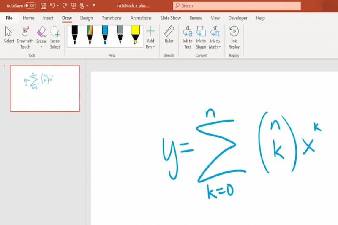Pick the rainbow-colored pen
This screenshot has height=225, width=338.
[90, 35]
